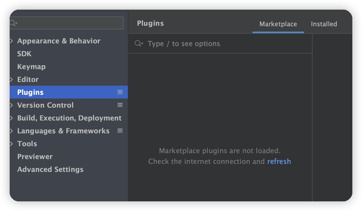Expand Appearance & Behavior section
Screen dimensions: 362x211
[x=12, y=41]
